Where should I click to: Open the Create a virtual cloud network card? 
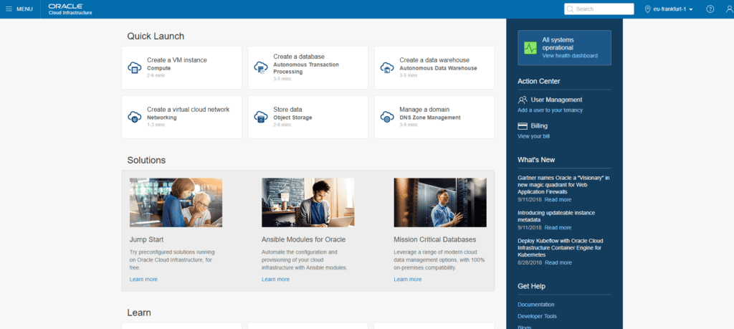pos(181,117)
